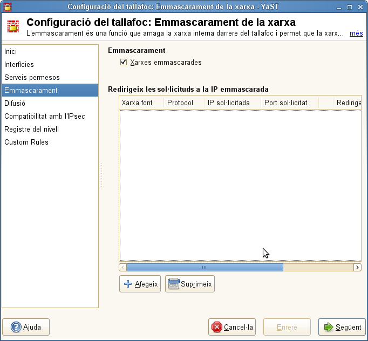Toggle the Xarxes emmascarades checkbox

[x=124, y=63]
